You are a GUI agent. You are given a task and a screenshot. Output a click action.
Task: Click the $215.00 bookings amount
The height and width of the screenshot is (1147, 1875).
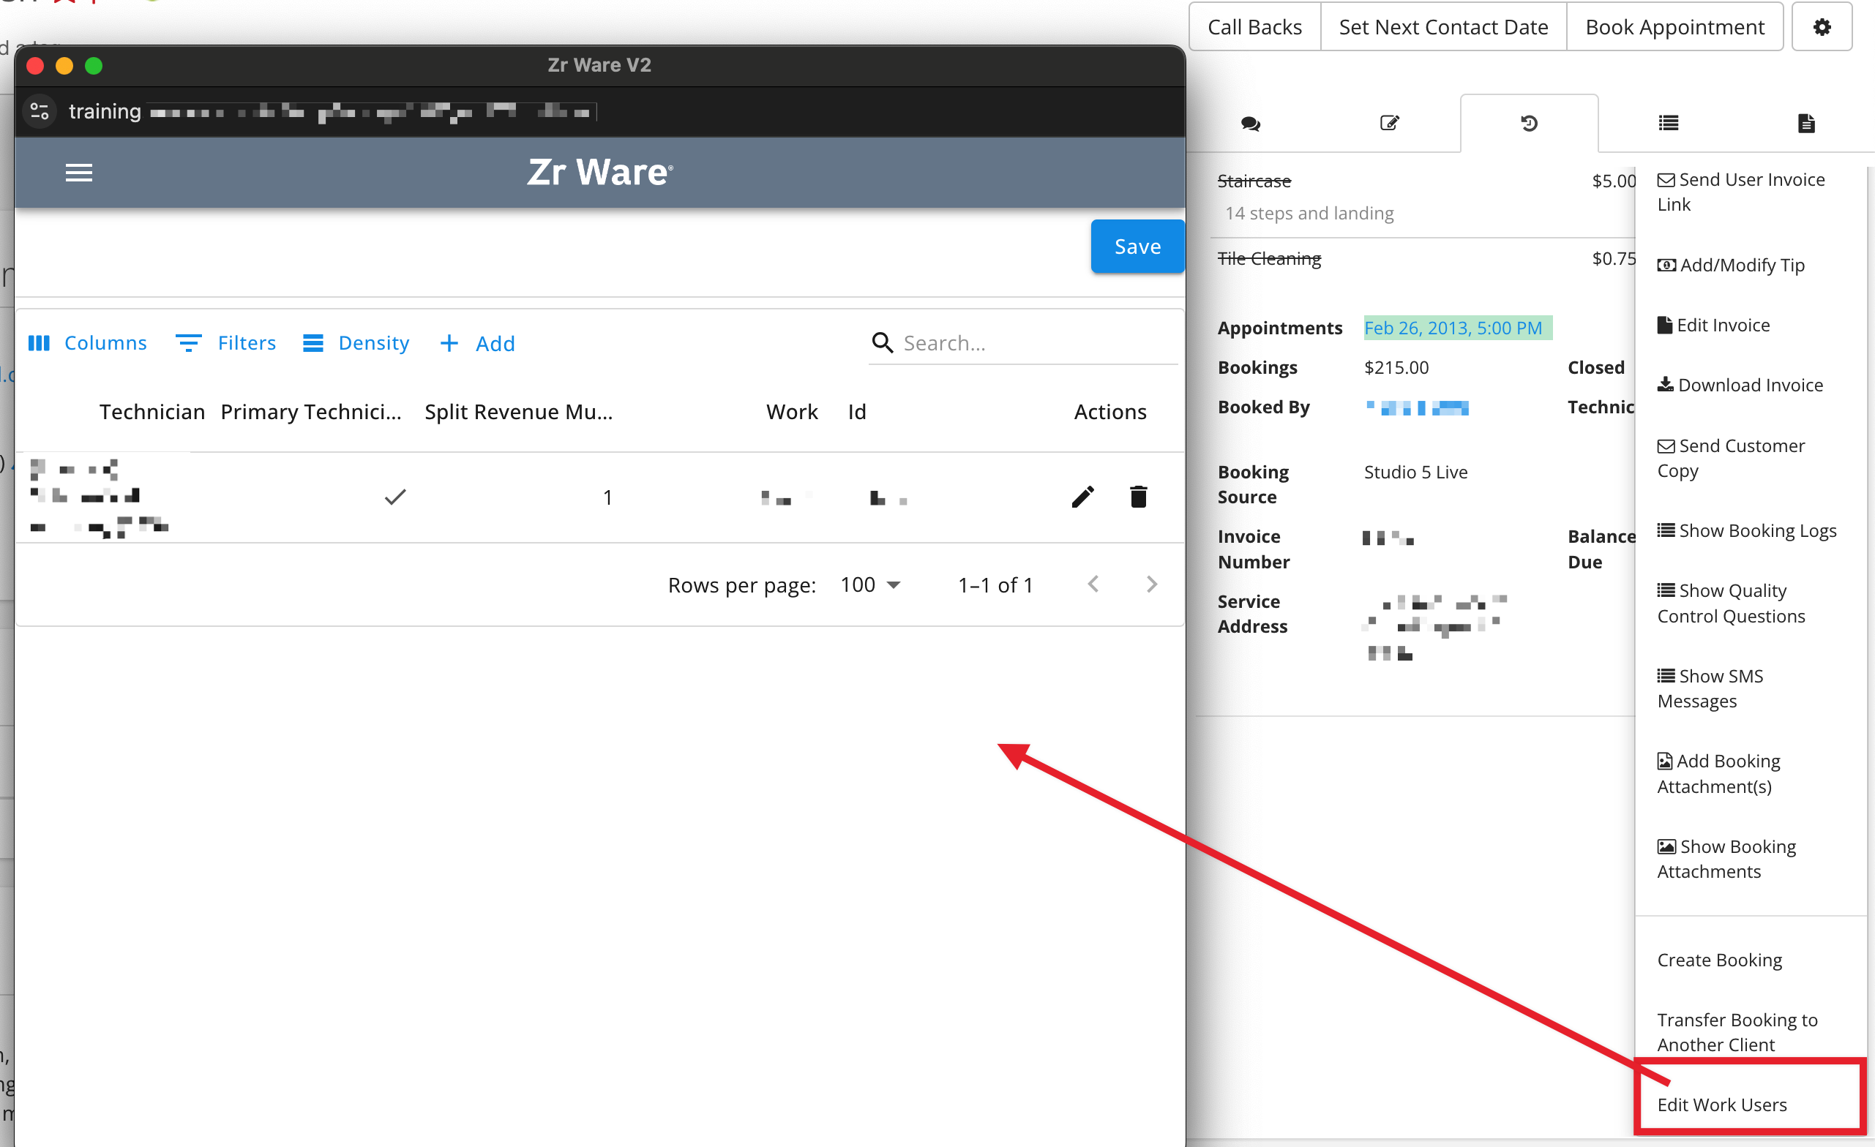1396,367
